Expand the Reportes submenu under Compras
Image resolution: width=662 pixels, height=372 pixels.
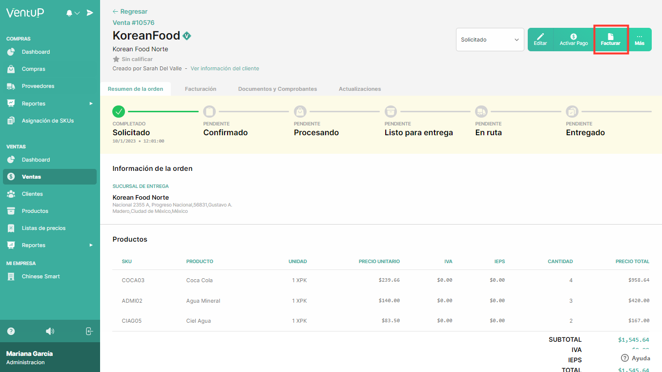pyautogui.click(x=50, y=103)
